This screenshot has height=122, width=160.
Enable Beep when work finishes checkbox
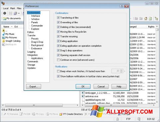click(58, 71)
